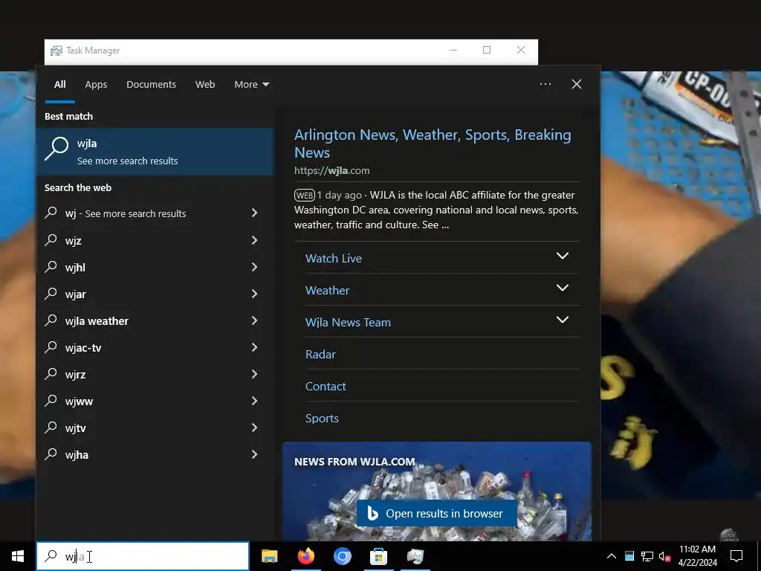Click the search icon next to wjhl
Image resolution: width=761 pixels, height=571 pixels.
click(51, 266)
